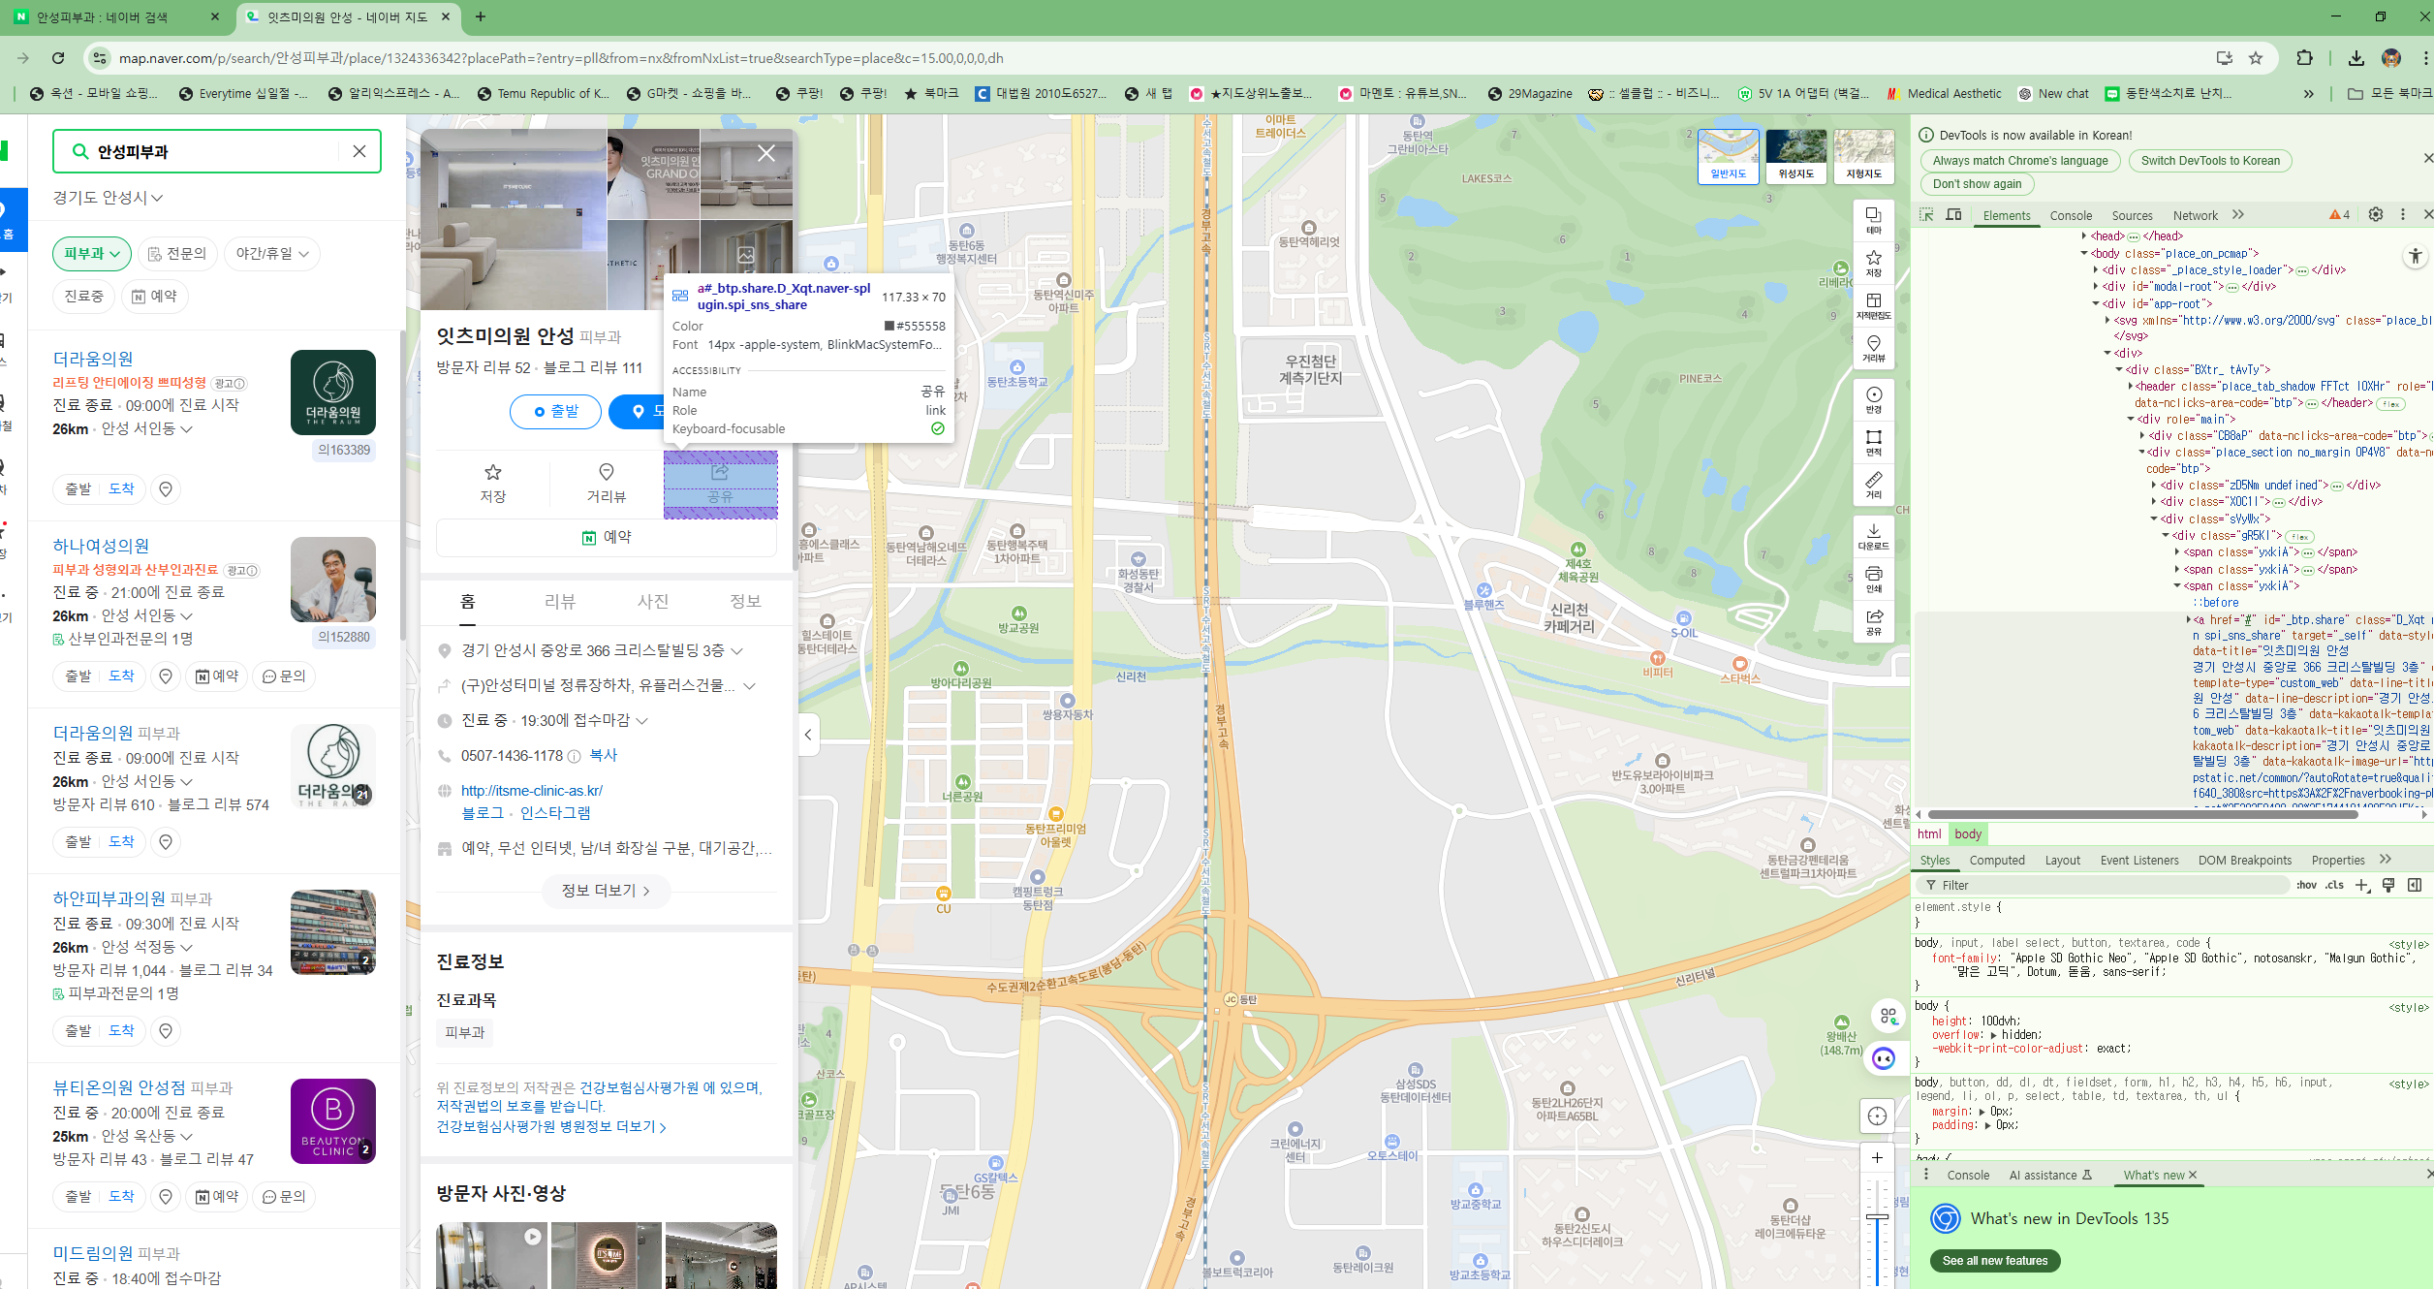Toggle the 진료중 filter chip

tap(84, 296)
